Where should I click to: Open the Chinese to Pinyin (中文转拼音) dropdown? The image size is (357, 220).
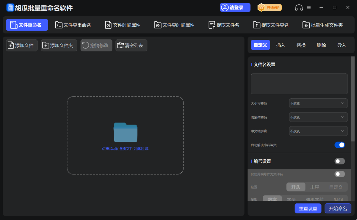pos(318,131)
